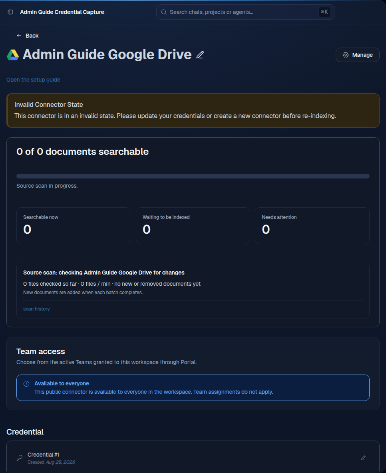Click the search magnifier icon
The height and width of the screenshot is (473, 386).
tap(163, 12)
